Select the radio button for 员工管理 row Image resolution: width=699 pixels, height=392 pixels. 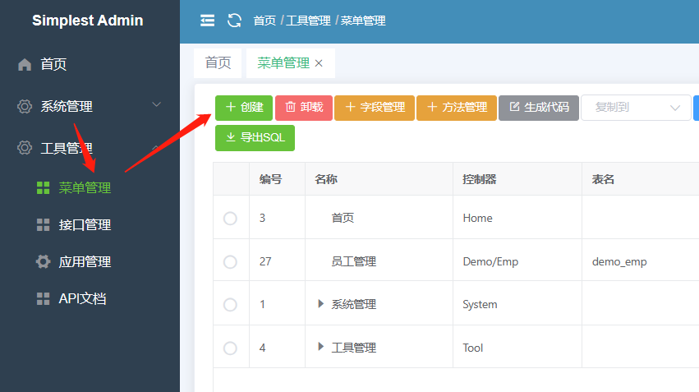[x=230, y=261]
